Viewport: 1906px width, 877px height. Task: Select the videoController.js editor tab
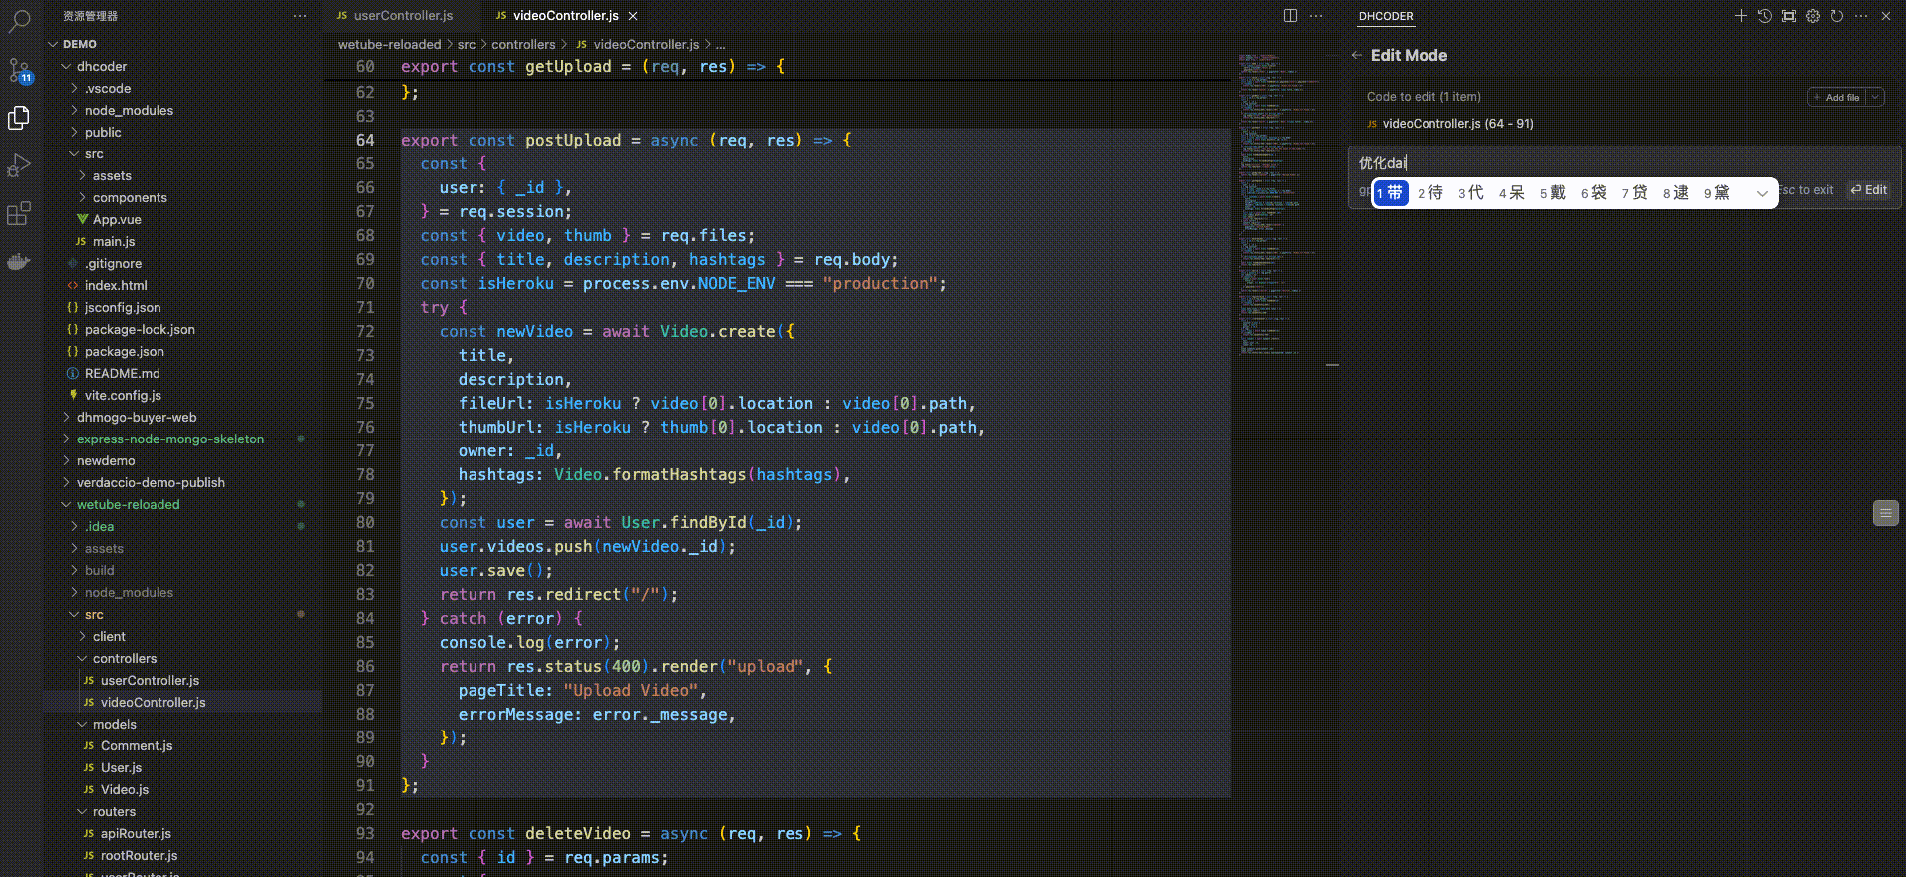pos(565,16)
